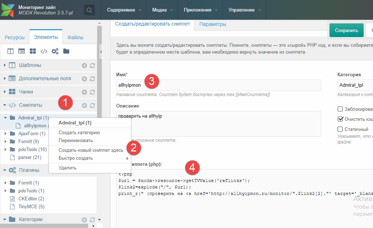Click the tree panel horizontal scrollbar right arrow
Viewport: 373px width, 228px height.
click(93, 226)
